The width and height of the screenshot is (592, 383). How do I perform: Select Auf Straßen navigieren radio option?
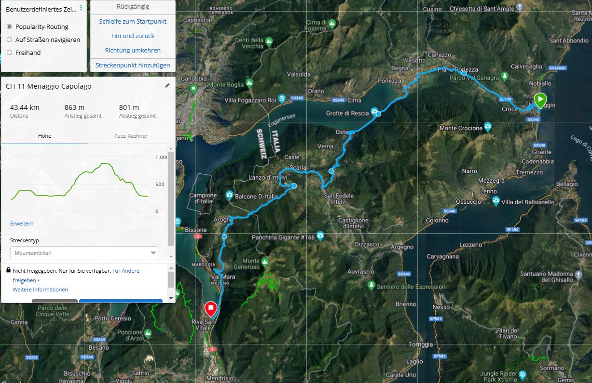[x=9, y=40]
